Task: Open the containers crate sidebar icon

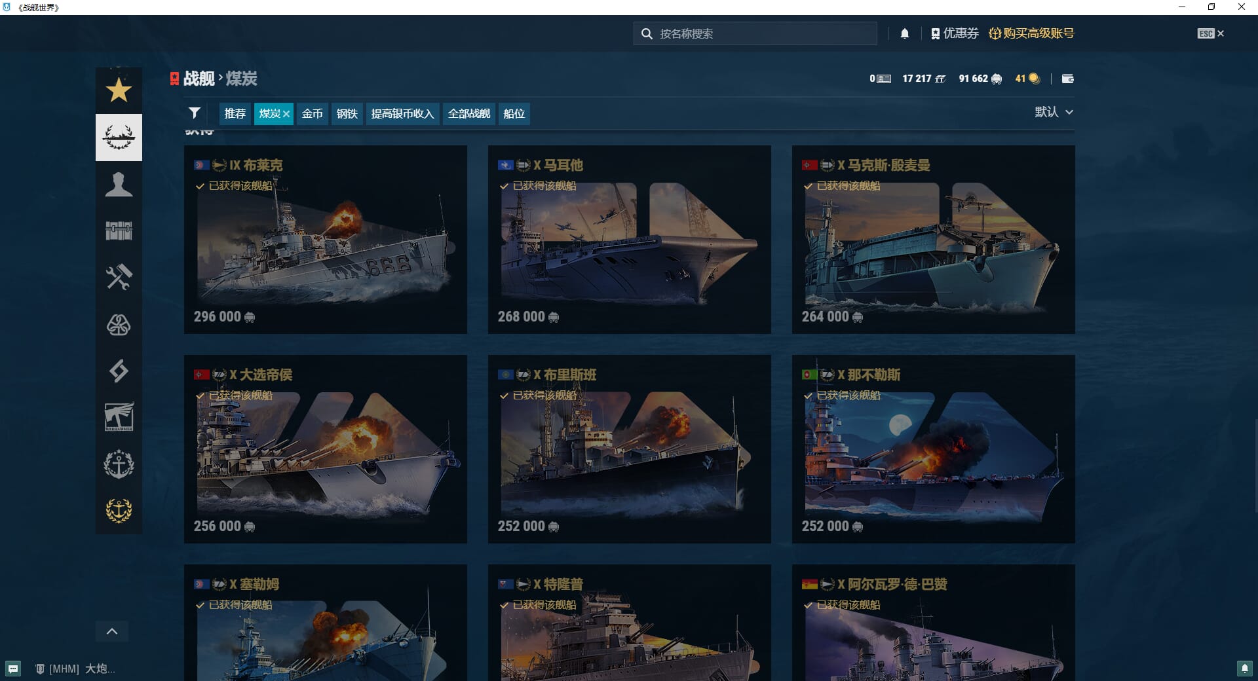Action: pyautogui.click(x=119, y=230)
